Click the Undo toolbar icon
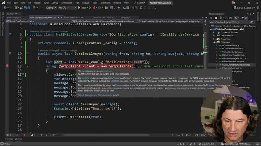Screen dimensions: 261x146 (34, 8)
